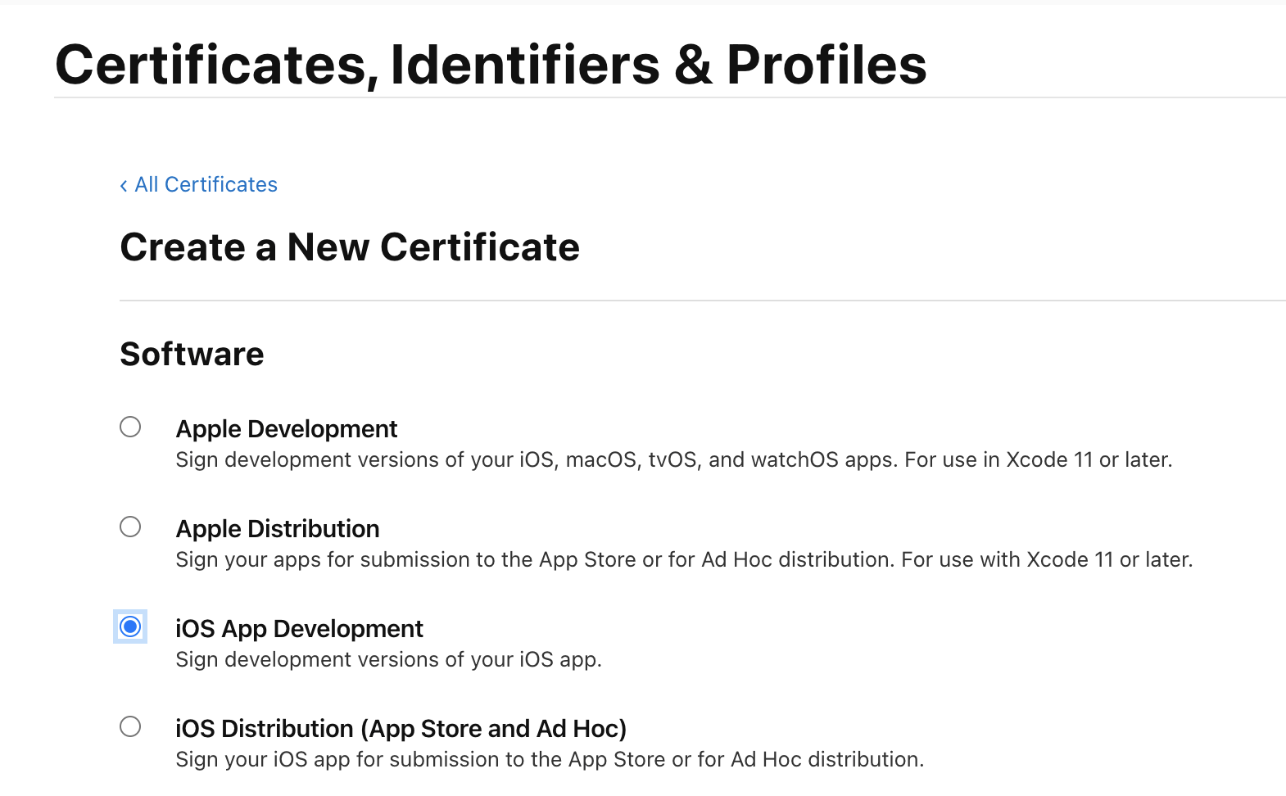
Task: Click the ampersand in the page title
Action: coord(693,65)
